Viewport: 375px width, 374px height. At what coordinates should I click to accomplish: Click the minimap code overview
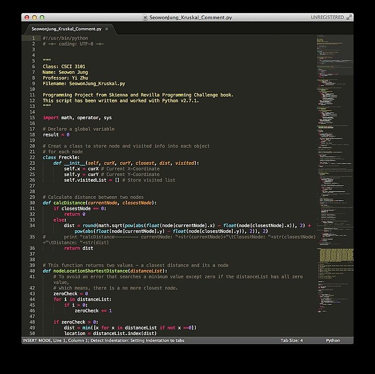[x=335, y=174]
